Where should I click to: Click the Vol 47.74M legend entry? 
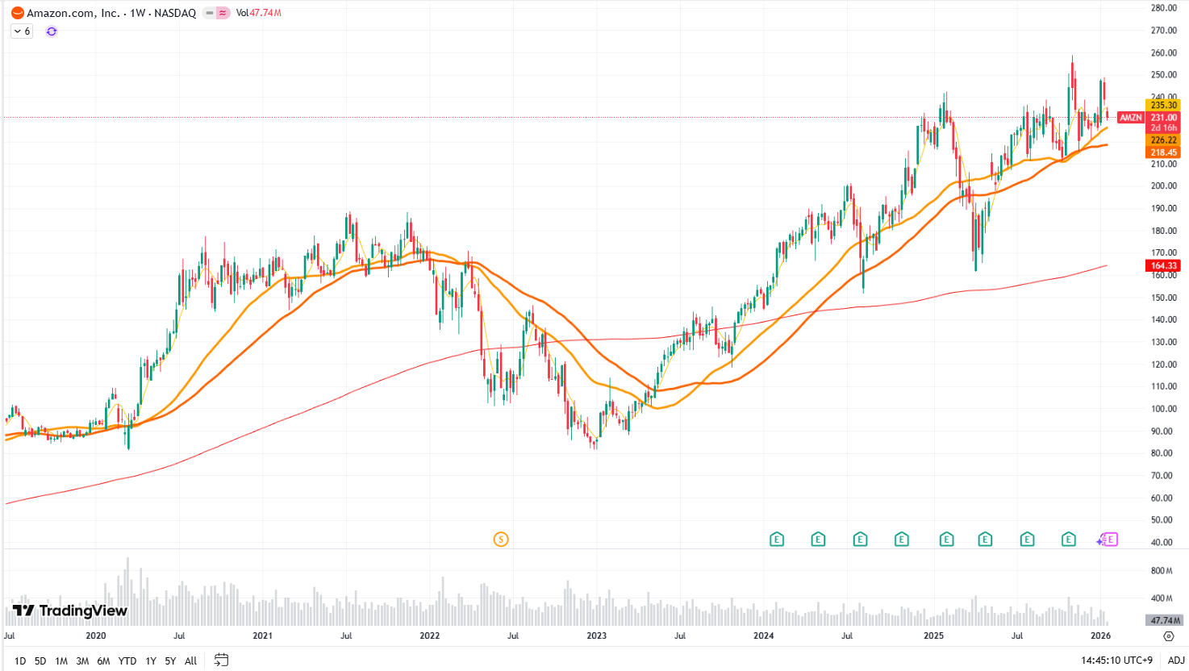click(x=259, y=13)
